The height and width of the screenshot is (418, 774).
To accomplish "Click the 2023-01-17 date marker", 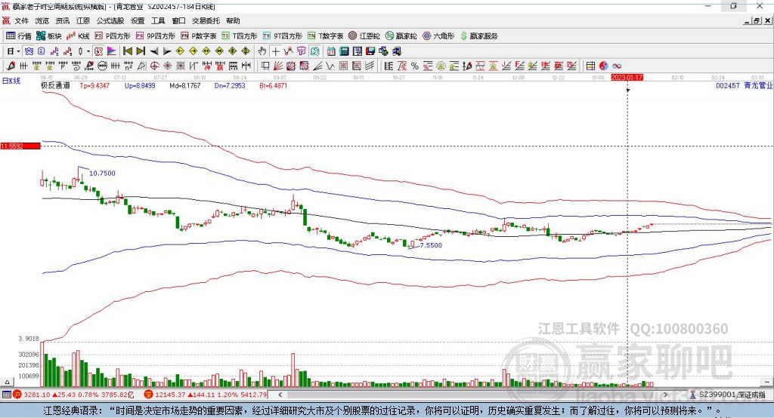I will 627,78.
